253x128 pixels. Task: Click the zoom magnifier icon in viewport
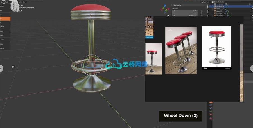(168, 16)
